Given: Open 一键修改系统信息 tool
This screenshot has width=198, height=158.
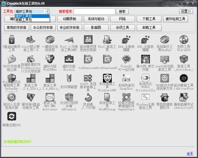Looking at the screenshot, I should [x=50, y=40].
